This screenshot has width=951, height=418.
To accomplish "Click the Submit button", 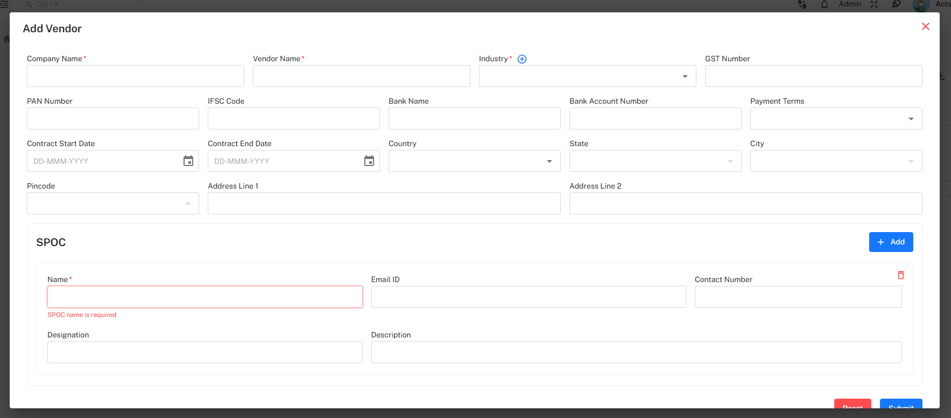I will click(901, 404).
